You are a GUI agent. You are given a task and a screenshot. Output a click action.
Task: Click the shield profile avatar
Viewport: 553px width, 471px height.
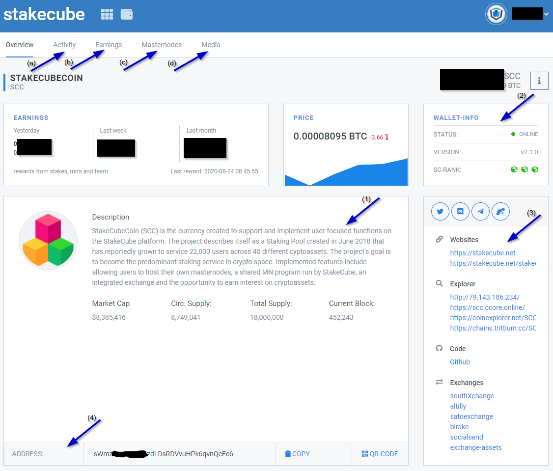point(496,14)
